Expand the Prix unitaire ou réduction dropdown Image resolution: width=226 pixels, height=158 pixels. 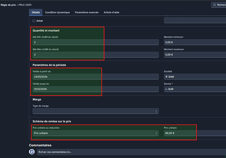point(95,133)
